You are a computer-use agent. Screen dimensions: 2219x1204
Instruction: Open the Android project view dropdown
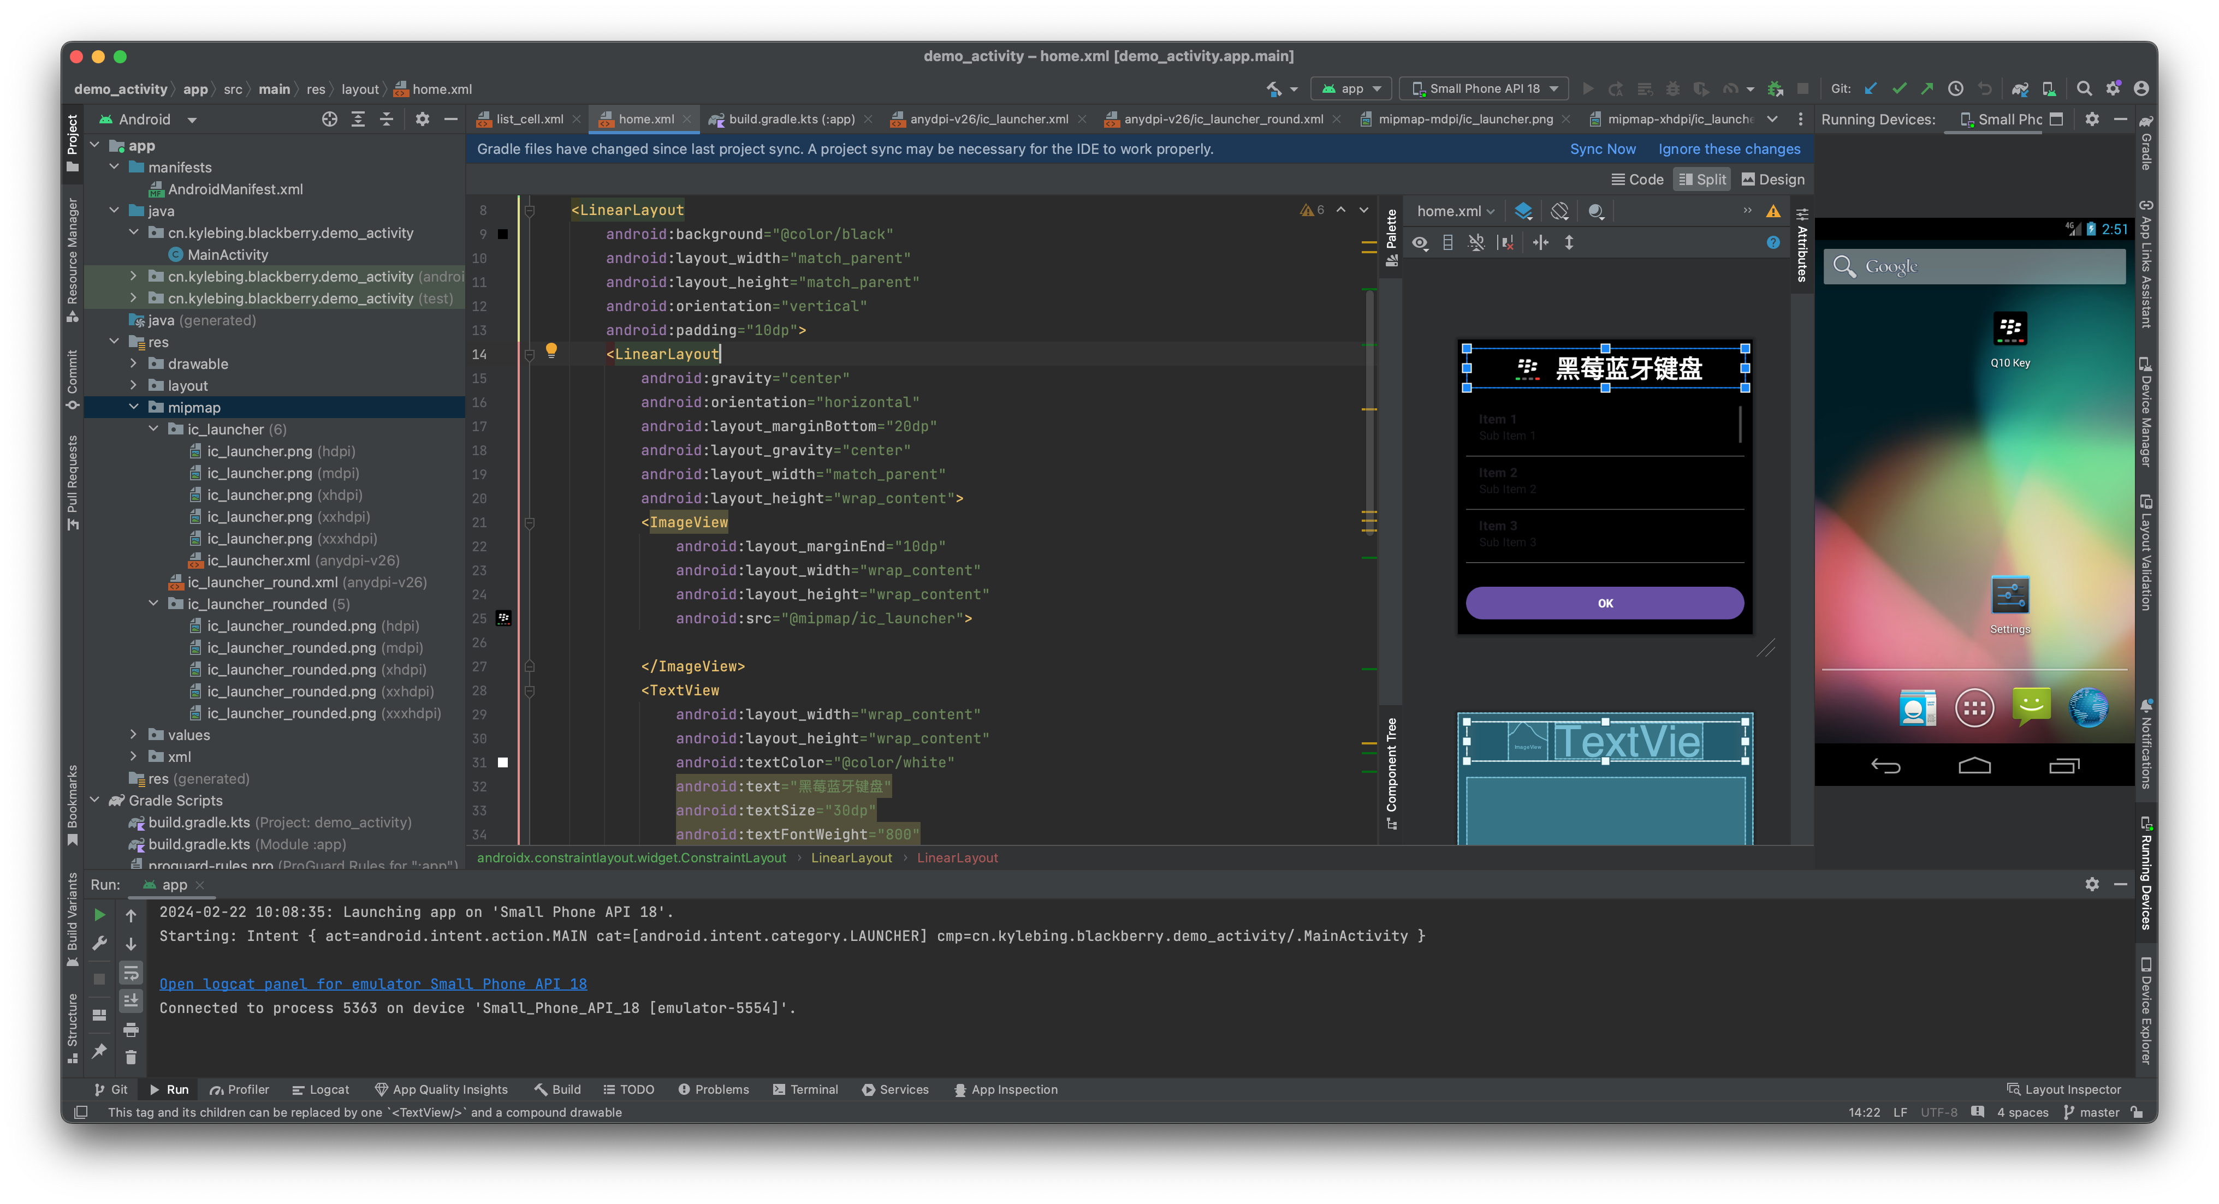click(148, 119)
